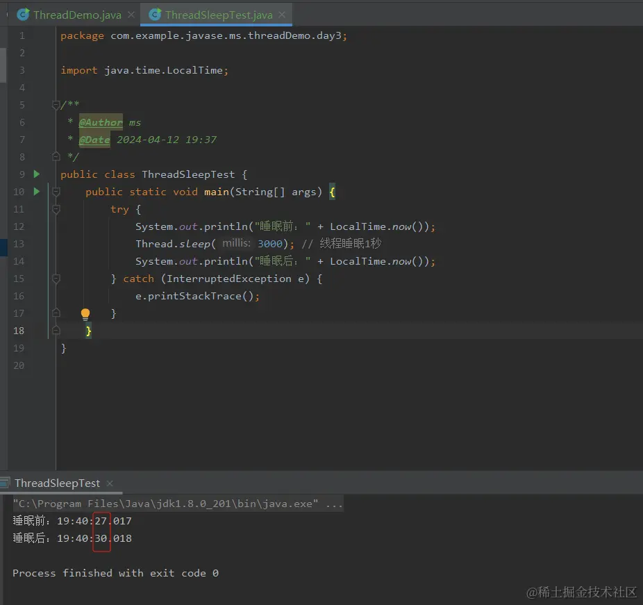Click the run tab window icon beside ThreadSleepTest
This screenshot has height=605, width=643.
pyautogui.click(x=4, y=483)
